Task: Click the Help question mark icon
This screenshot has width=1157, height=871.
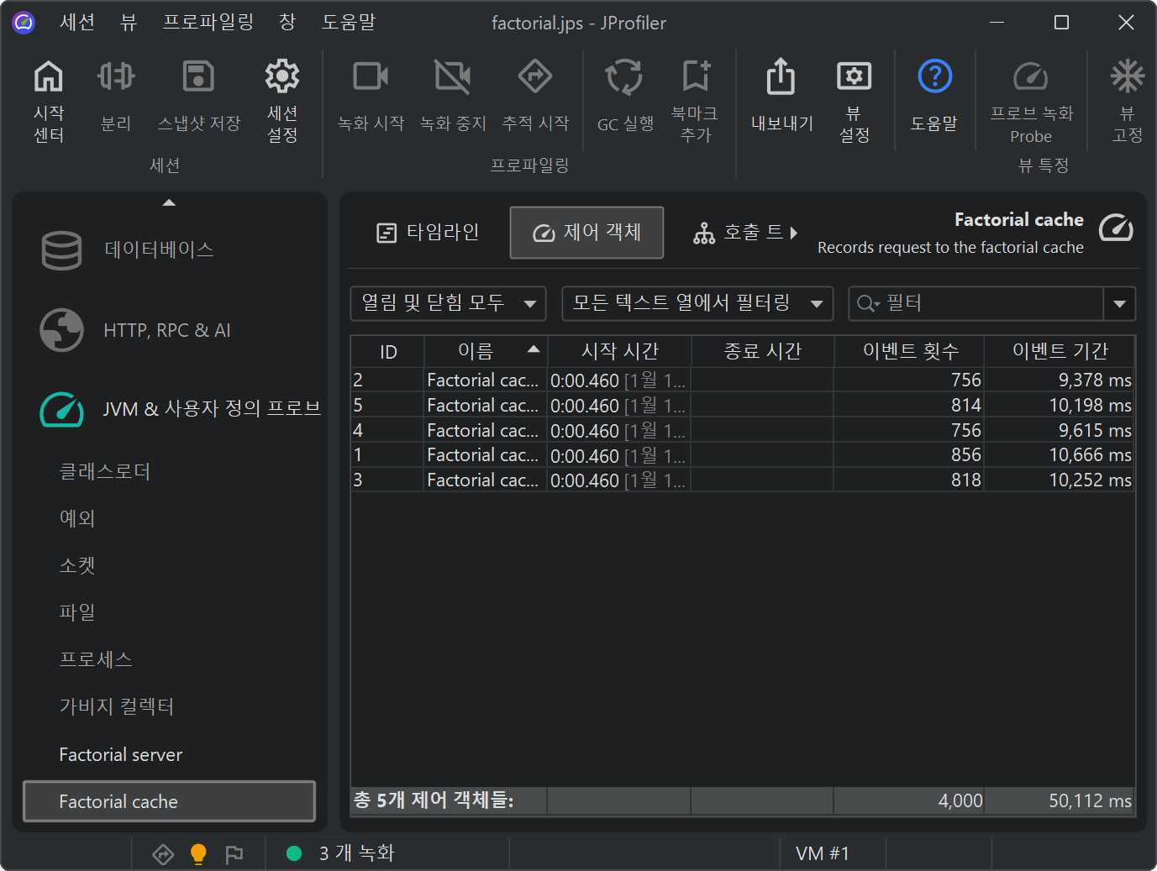Action: 934,77
